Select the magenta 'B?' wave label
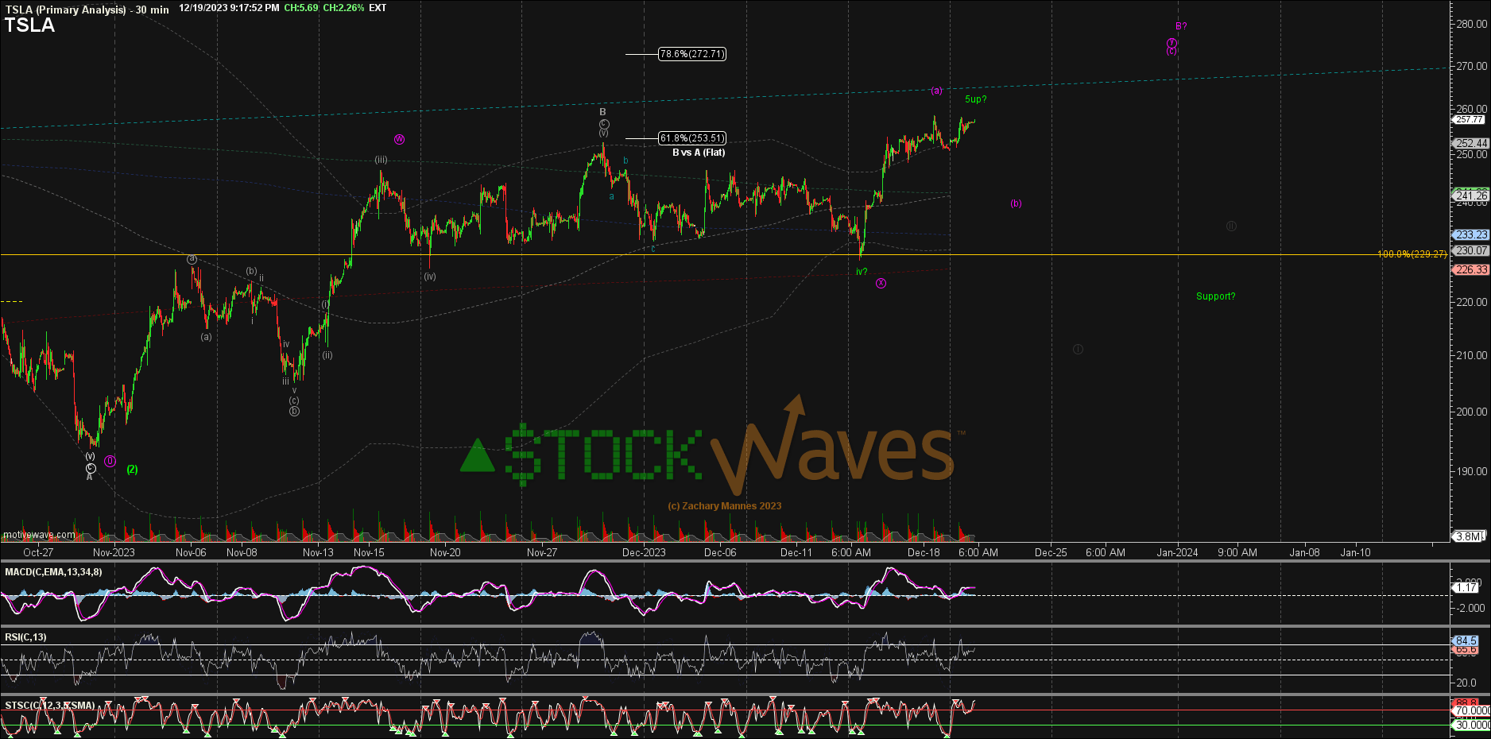The image size is (1491, 739). click(1181, 26)
